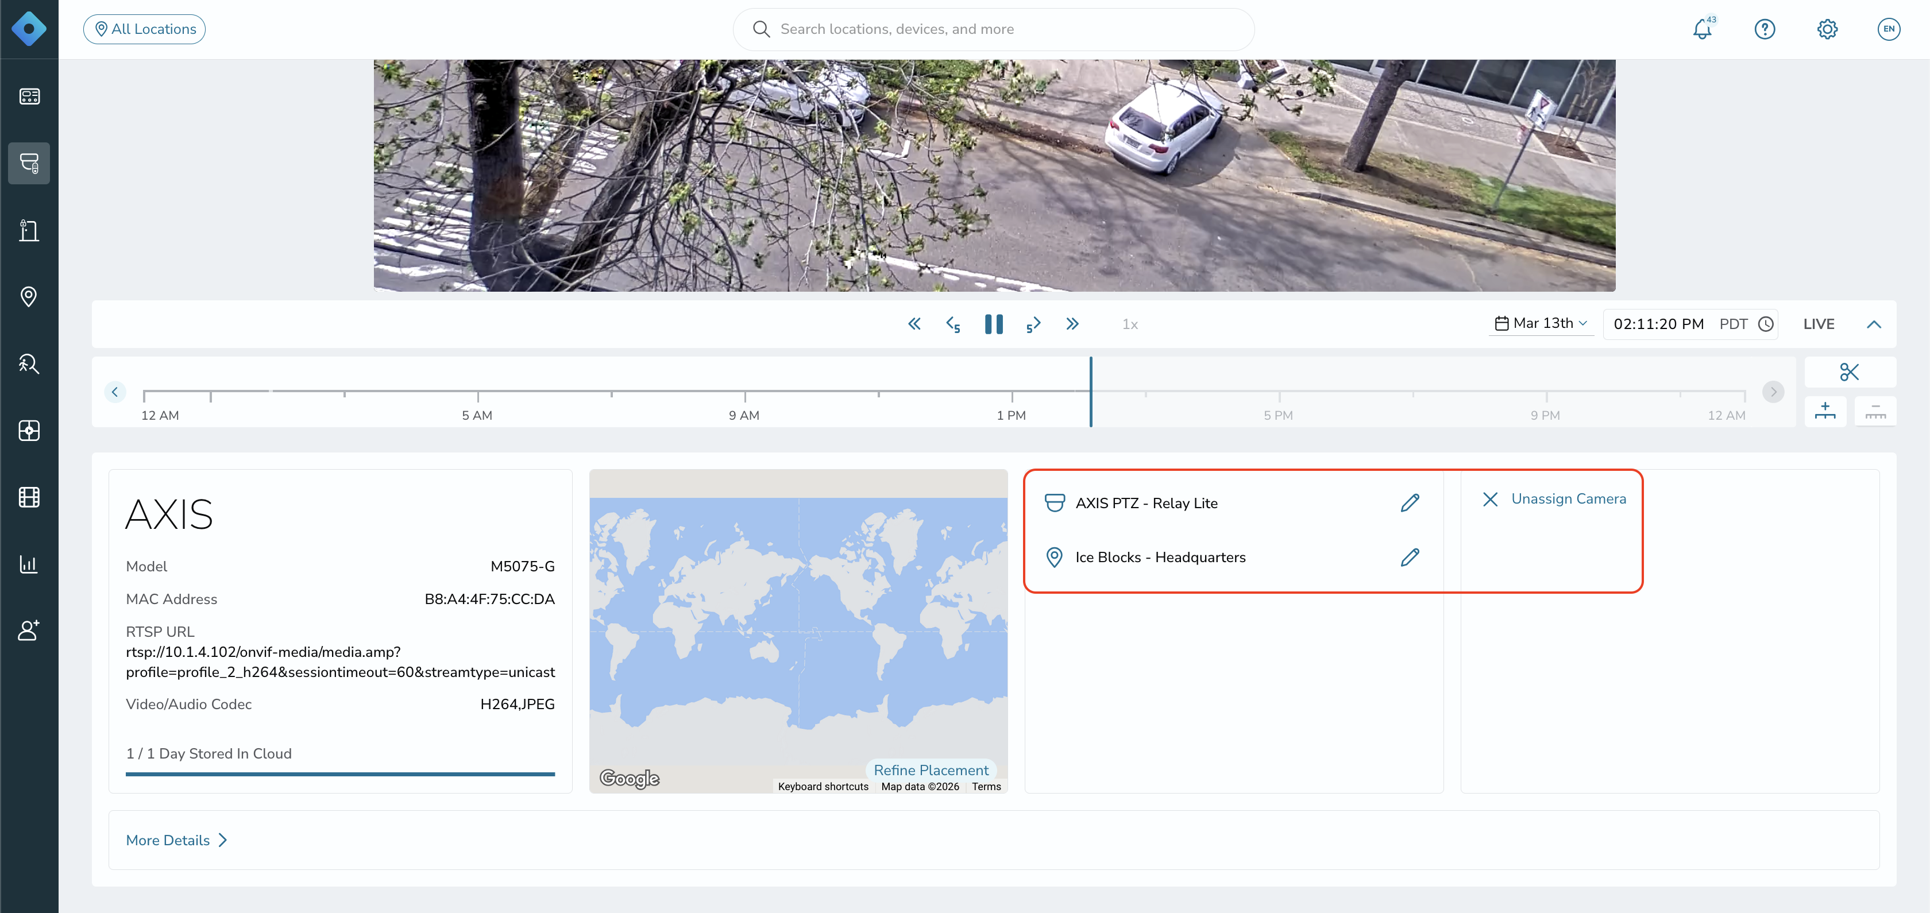Skip back 5 seconds
The width and height of the screenshot is (1930, 913).
(954, 324)
